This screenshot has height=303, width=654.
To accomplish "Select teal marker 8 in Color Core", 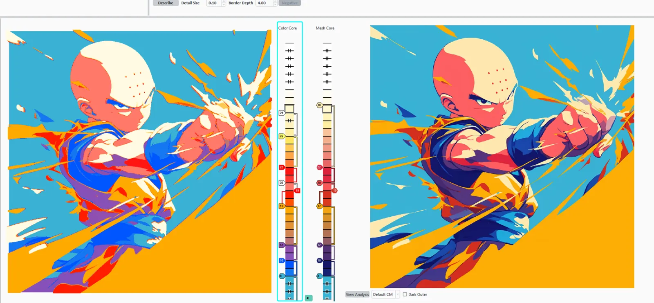I will pos(281,276).
